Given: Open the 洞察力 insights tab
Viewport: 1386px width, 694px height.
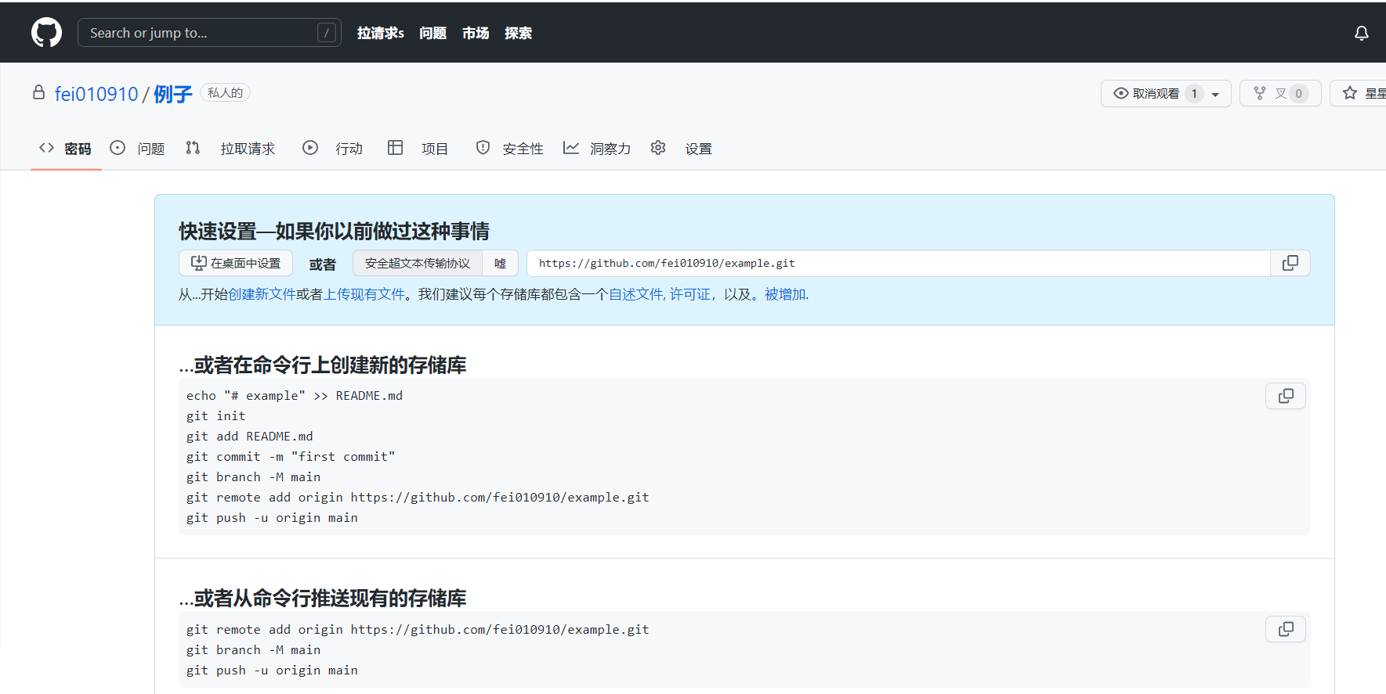Looking at the screenshot, I should click(597, 148).
